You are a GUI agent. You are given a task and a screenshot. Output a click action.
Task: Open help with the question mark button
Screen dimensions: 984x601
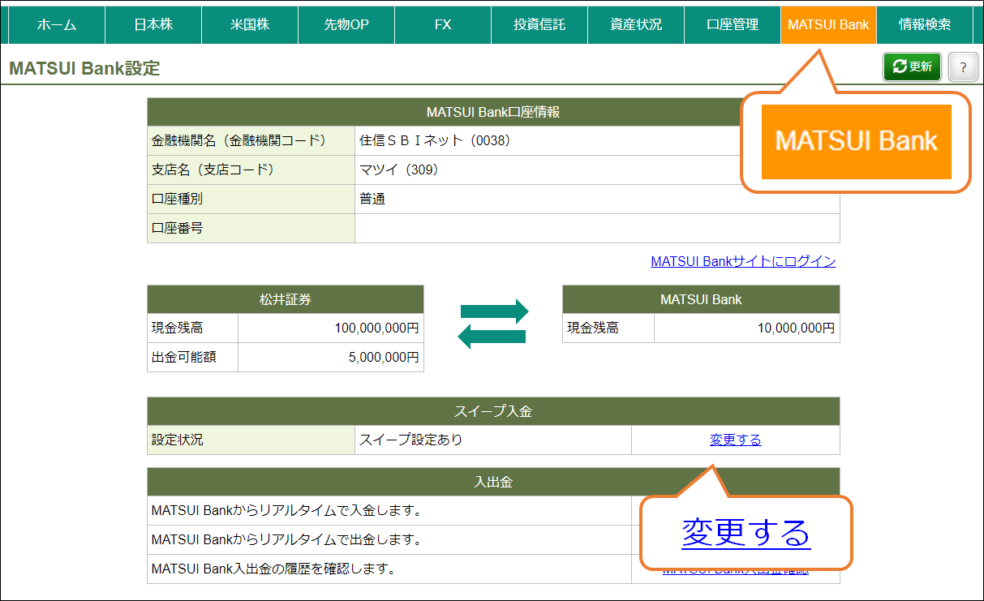(963, 67)
